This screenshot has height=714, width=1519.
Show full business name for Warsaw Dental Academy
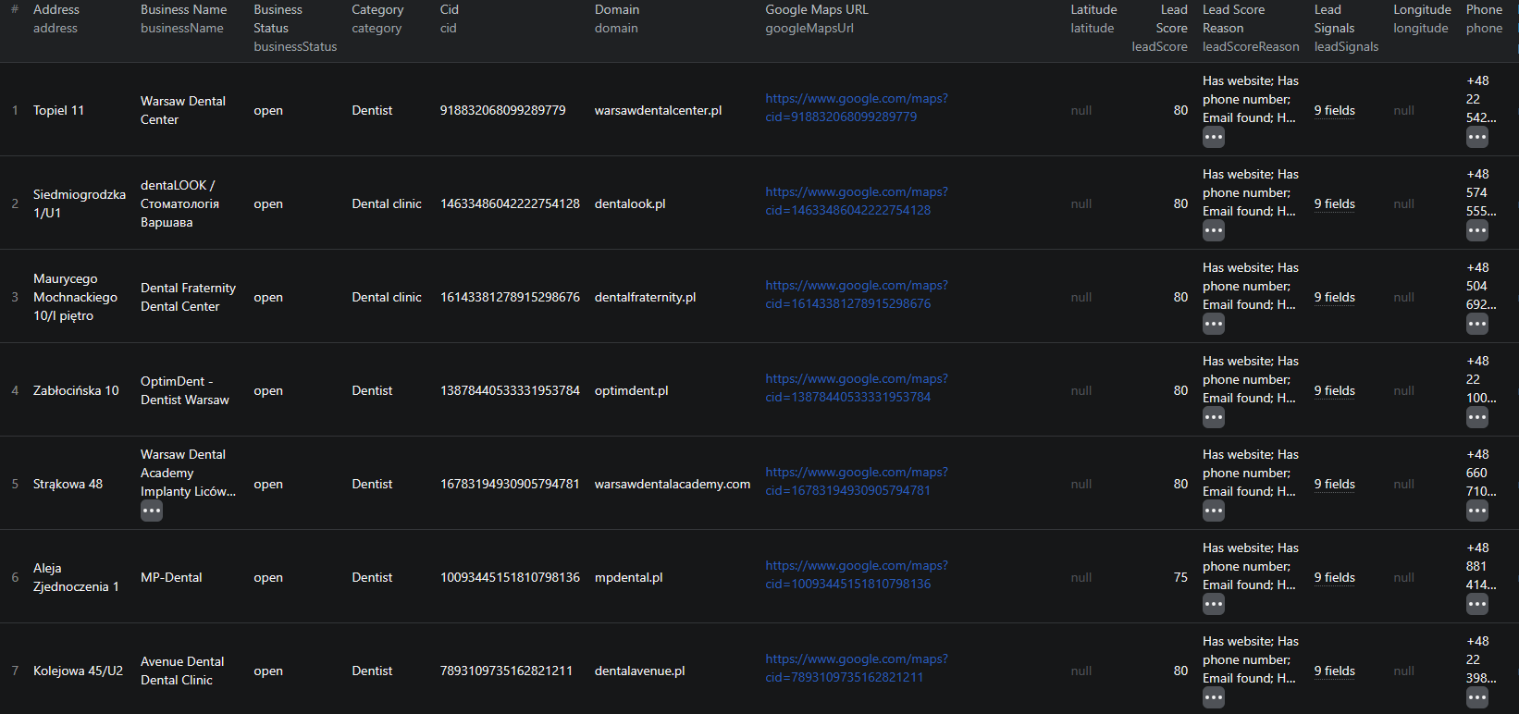pos(151,511)
